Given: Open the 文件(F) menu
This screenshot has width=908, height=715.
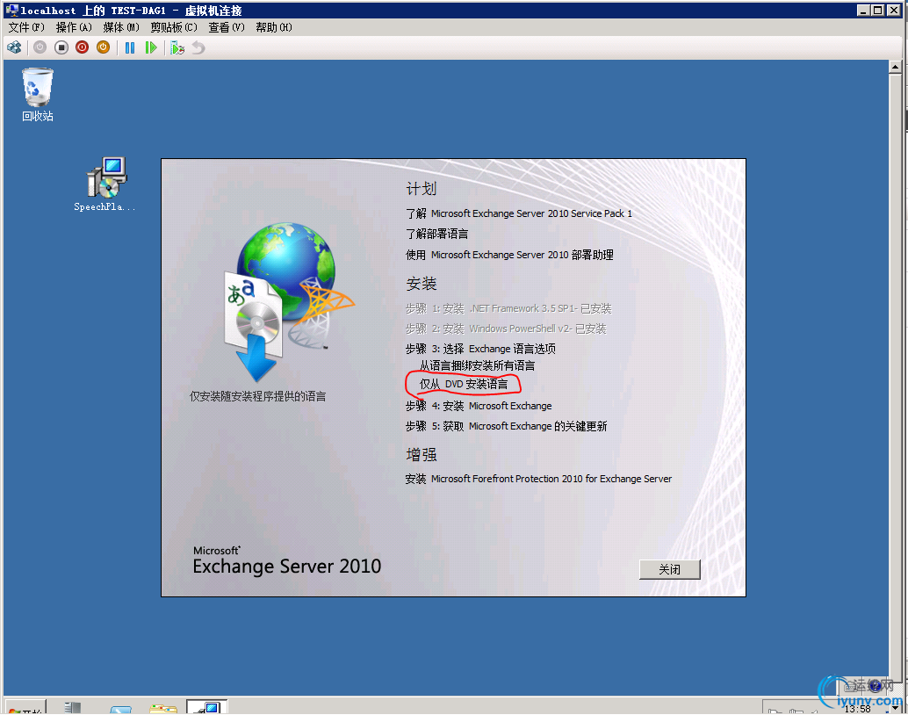Looking at the screenshot, I should point(26,27).
